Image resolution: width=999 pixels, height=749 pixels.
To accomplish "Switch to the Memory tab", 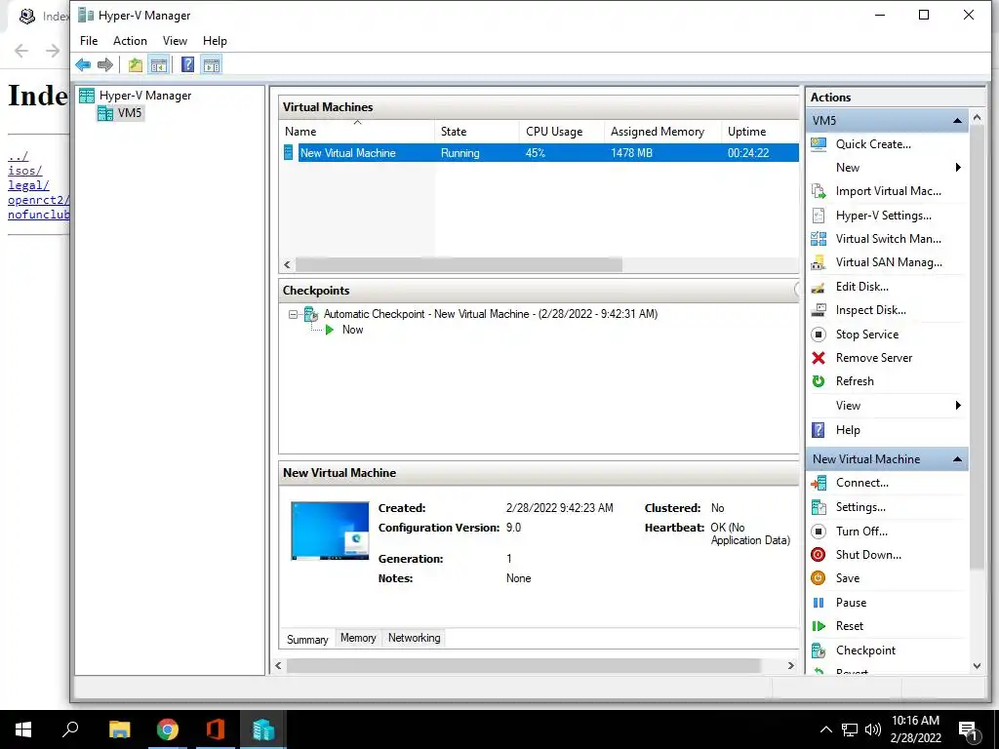I will coord(358,638).
